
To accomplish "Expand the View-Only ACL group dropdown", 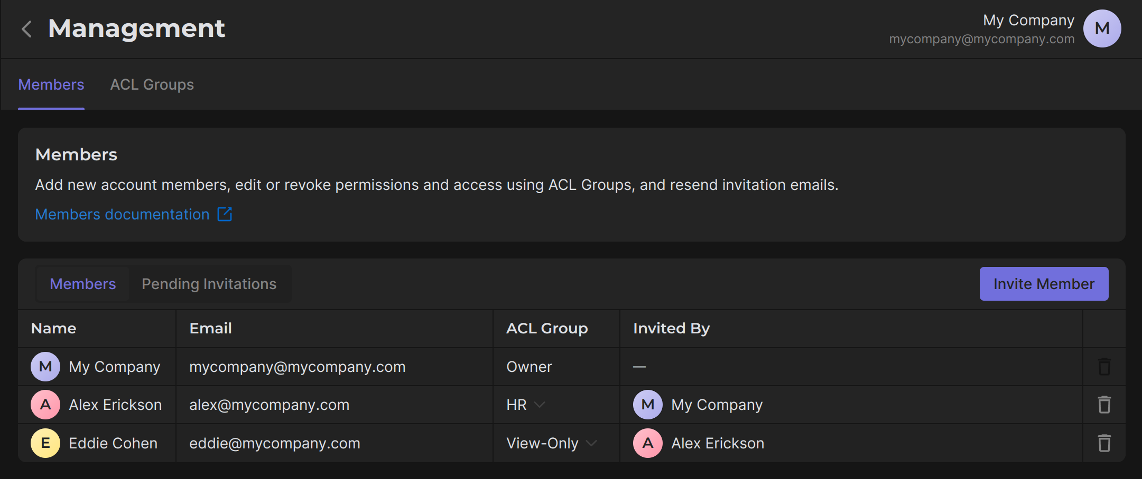I will (591, 443).
